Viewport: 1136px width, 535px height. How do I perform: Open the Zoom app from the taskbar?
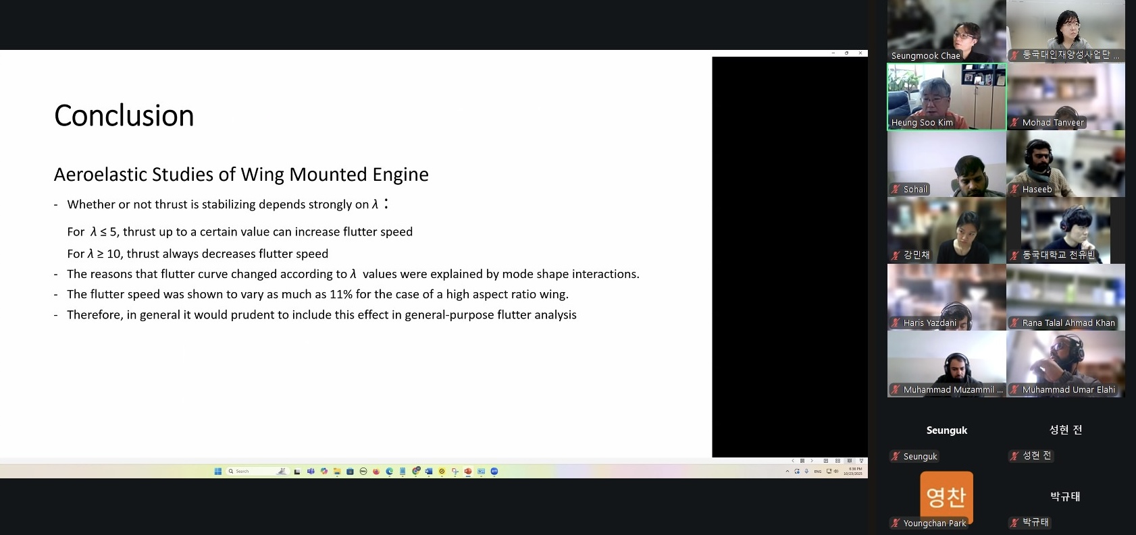494,472
